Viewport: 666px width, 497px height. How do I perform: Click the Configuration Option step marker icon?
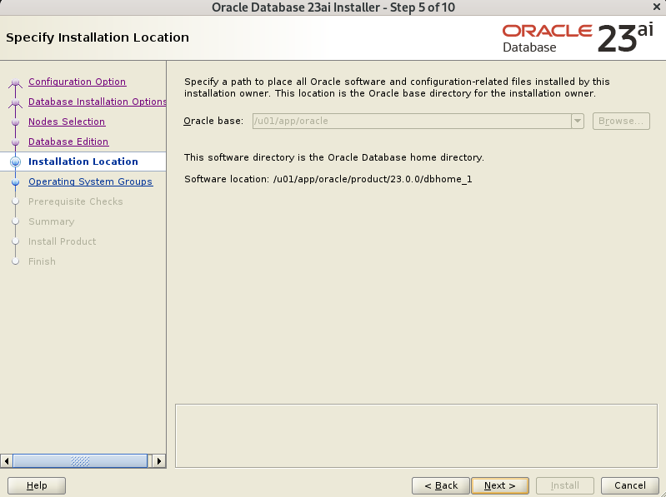[x=15, y=82]
